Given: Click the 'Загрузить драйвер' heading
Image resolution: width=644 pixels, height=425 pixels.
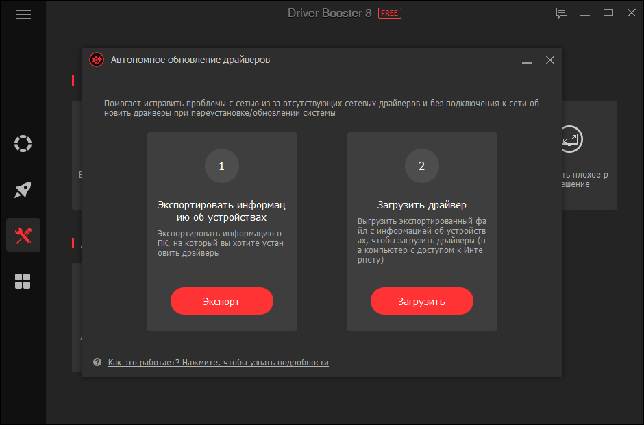Looking at the screenshot, I should pos(422,205).
